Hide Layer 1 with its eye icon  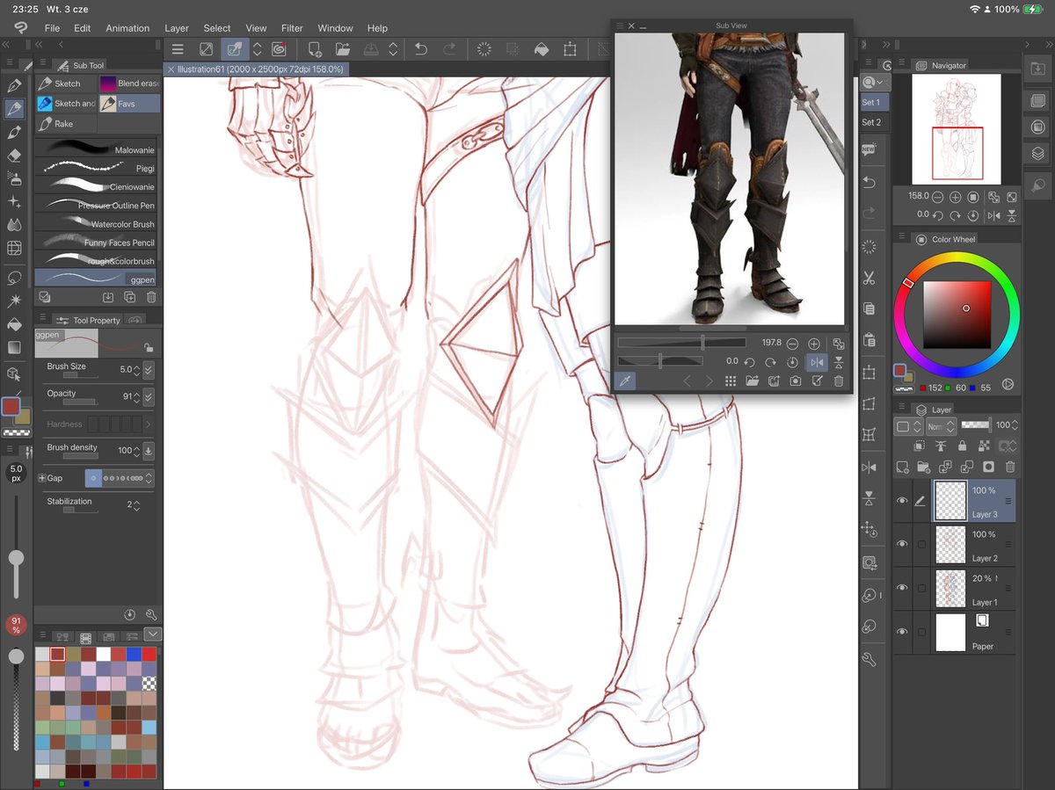tap(902, 589)
